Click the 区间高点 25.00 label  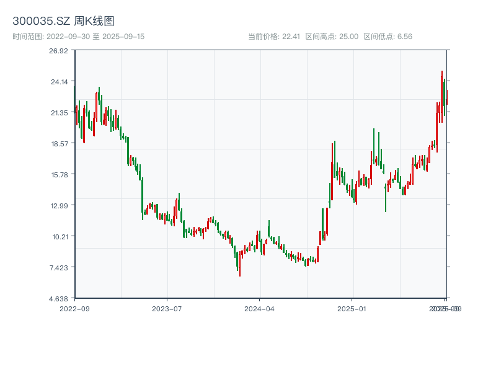[332, 37]
